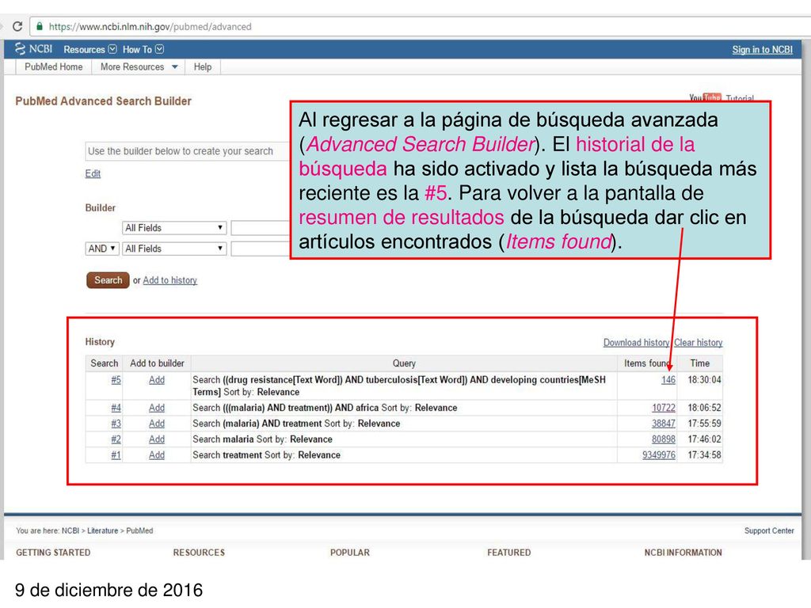This screenshot has height=608, width=811.
Task: Open search #1 in history
Action: pos(116,455)
